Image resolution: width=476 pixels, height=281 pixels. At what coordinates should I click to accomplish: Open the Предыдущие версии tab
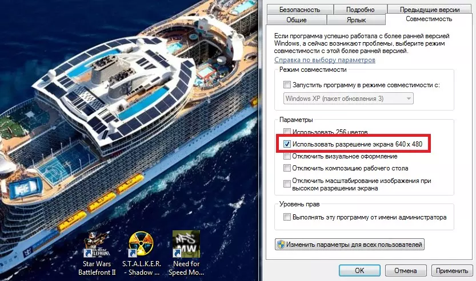click(430, 9)
